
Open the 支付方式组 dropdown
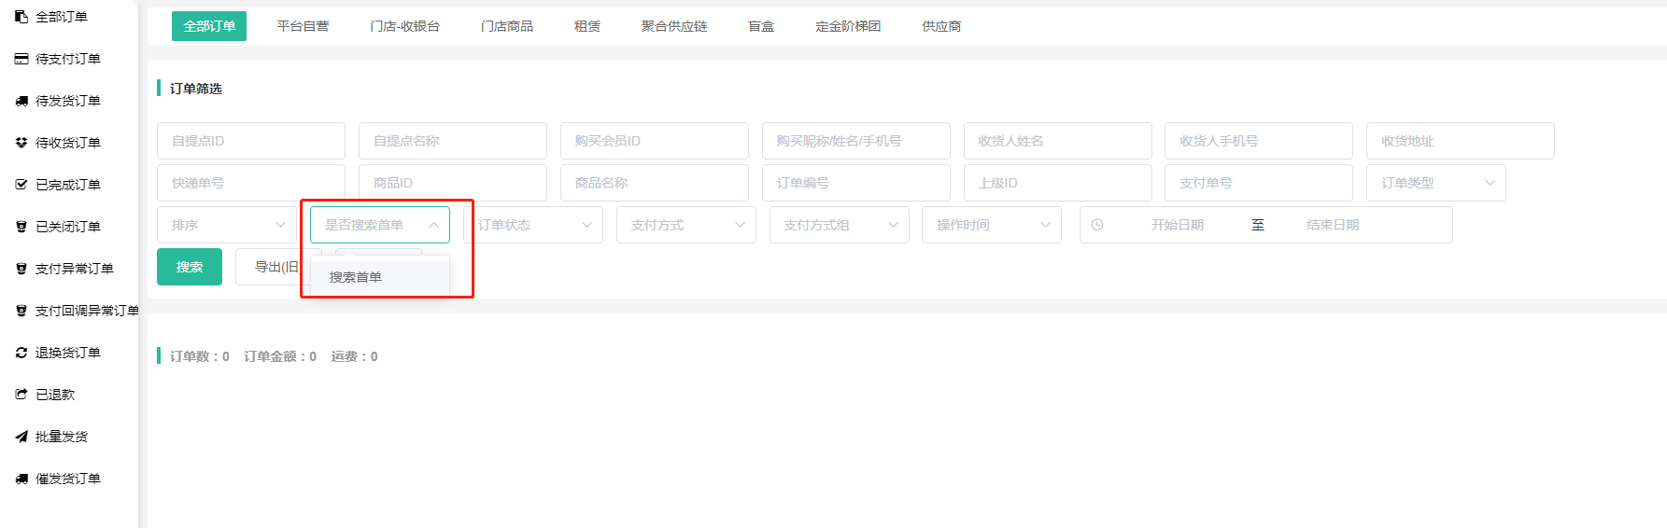(x=840, y=225)
